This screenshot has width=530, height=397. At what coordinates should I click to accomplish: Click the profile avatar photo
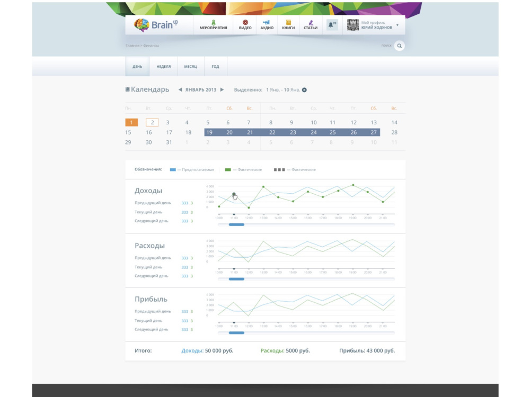pos(353,25)
